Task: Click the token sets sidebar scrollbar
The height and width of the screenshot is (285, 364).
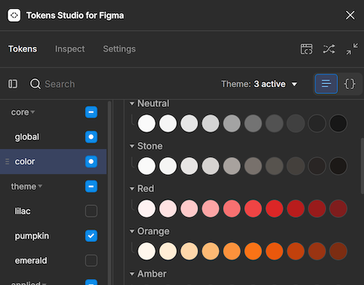Action: tap(110, 192)
